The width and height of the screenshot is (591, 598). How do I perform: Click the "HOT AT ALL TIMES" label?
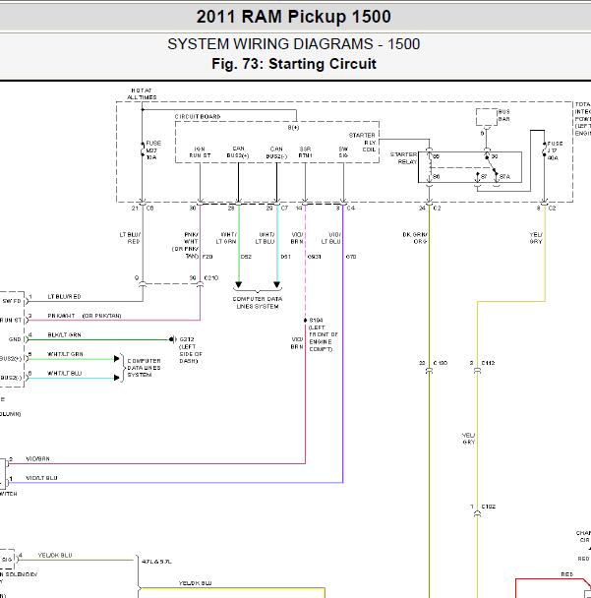pyautogui.click(x=142, y=93)
